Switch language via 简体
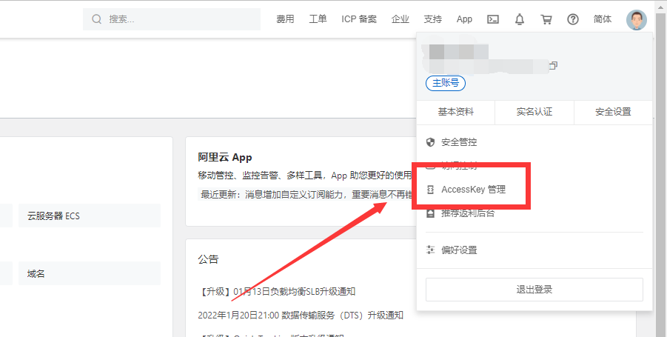667x337 pixels. click(x=603, y=19)
